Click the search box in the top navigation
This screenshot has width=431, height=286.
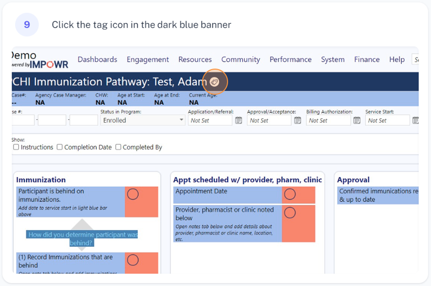pos(415,59)
